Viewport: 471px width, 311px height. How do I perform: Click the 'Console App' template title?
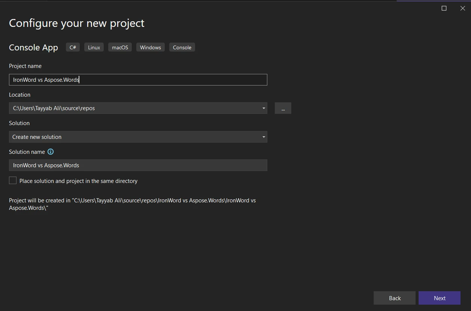(x=33, y=47)
